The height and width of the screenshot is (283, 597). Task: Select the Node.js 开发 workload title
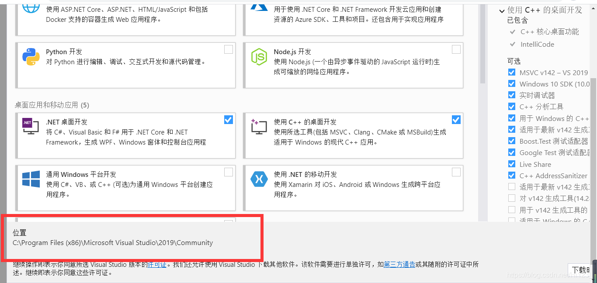pos(292,52)
